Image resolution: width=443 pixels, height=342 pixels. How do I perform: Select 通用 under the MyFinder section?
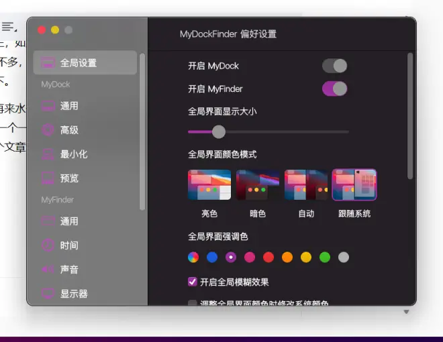pos(69,221)
